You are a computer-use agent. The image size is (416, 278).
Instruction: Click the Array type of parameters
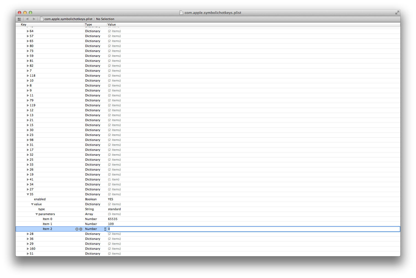point(89,214)
